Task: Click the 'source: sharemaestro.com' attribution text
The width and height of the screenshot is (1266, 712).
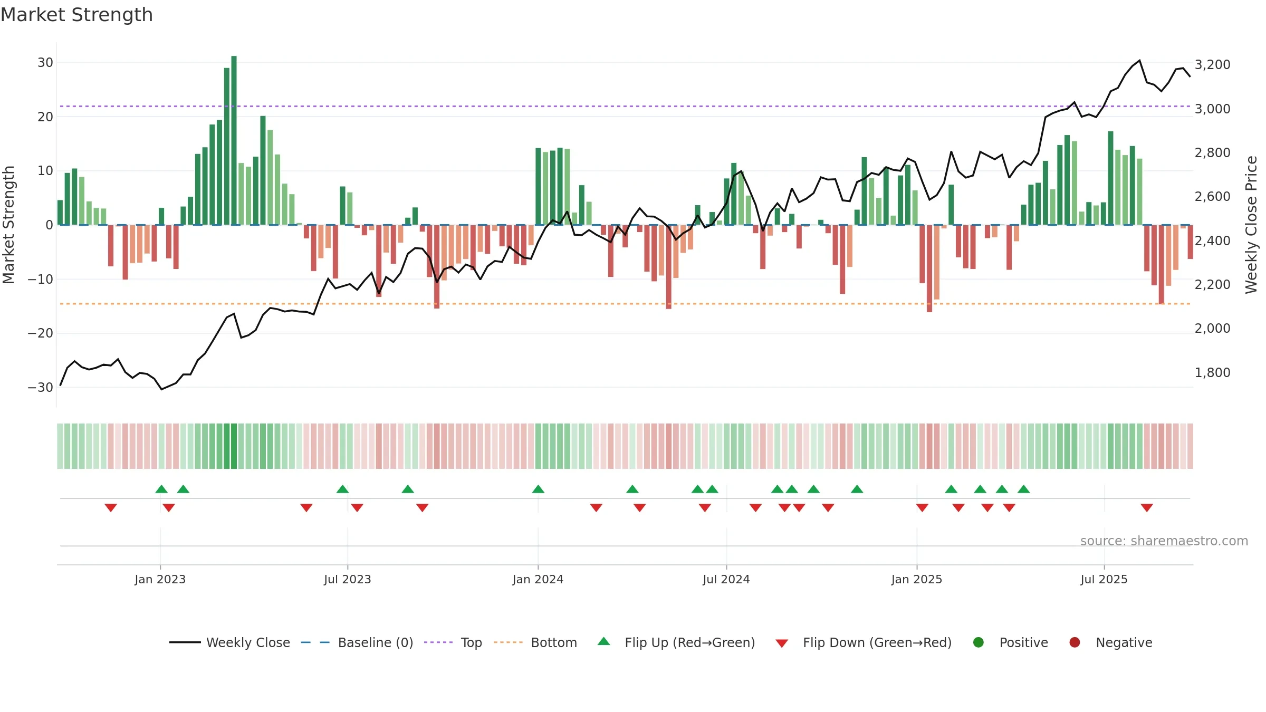Action: [x=1164, y=541]
